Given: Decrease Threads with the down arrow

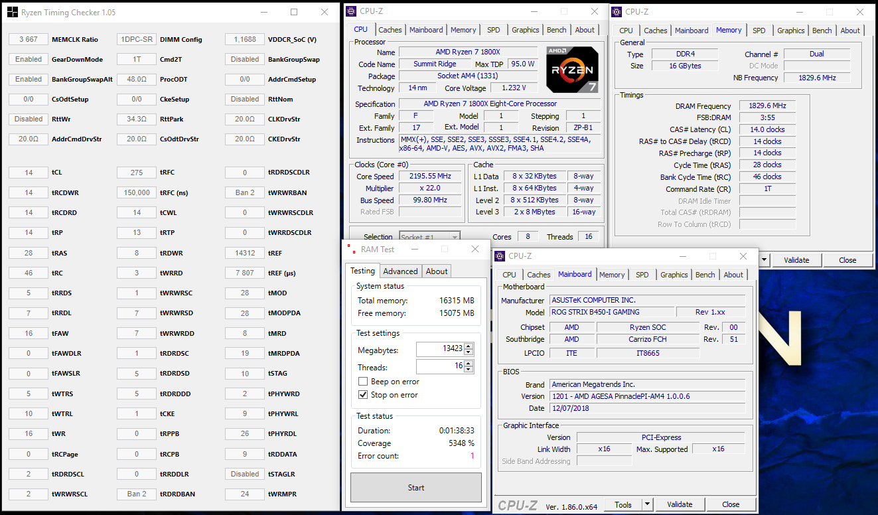Looking at the screenshot, I should 469,370.
